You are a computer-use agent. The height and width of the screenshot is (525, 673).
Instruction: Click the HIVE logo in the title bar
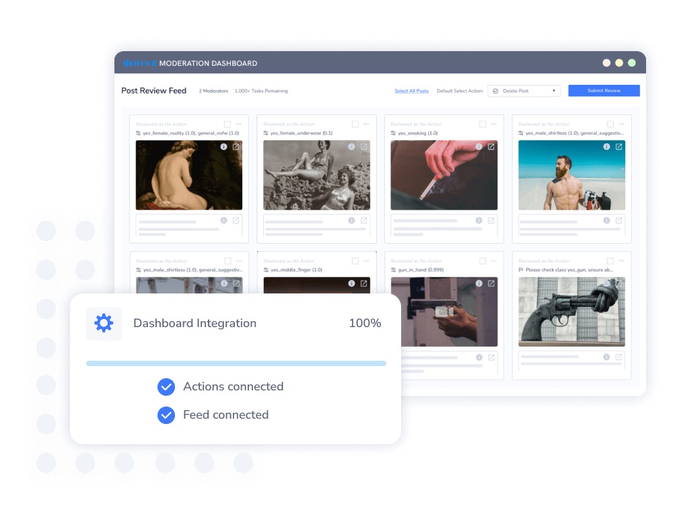tap(140, 63)
